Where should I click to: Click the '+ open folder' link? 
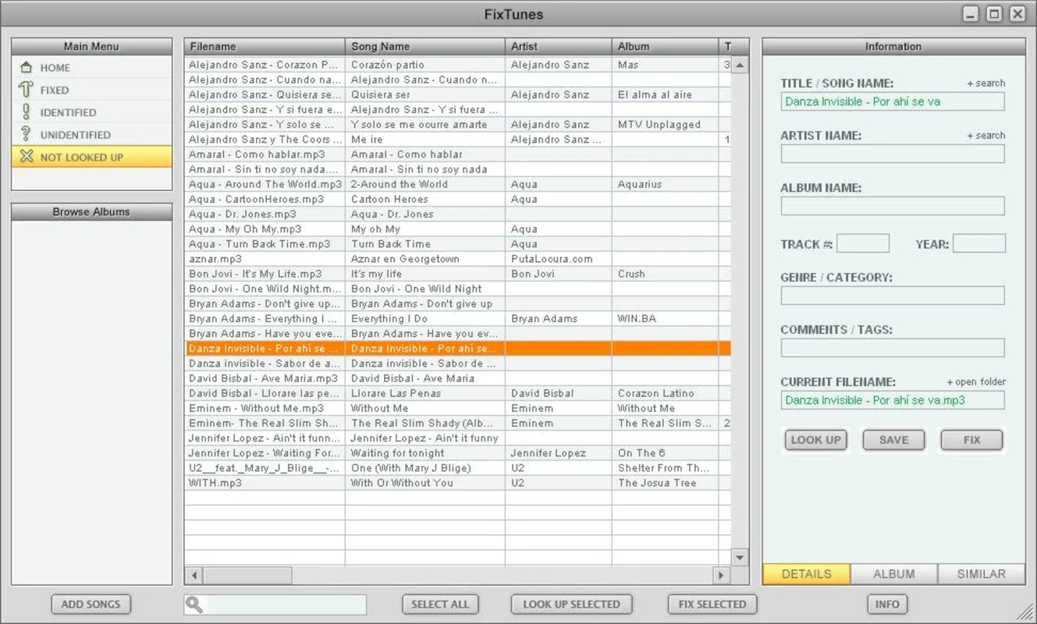click(976, 382)
